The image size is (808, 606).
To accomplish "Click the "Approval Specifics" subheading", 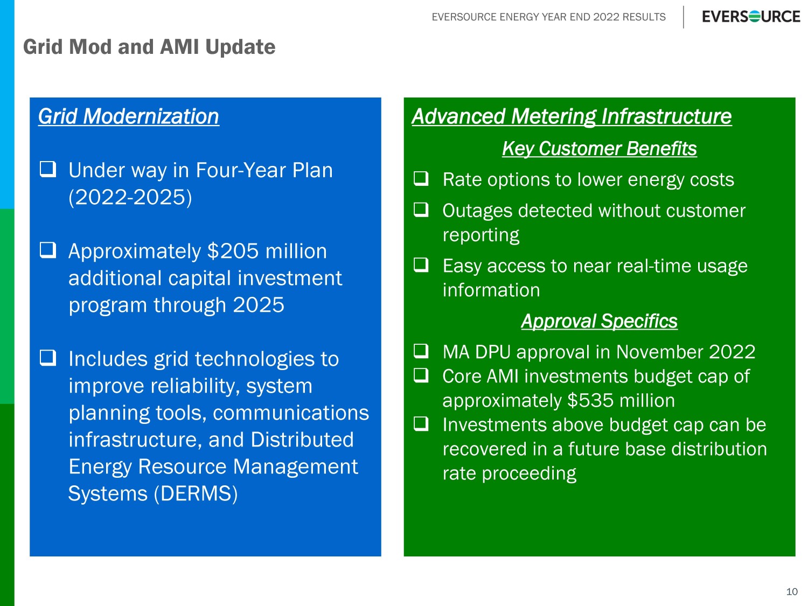I will pos(600,321).
